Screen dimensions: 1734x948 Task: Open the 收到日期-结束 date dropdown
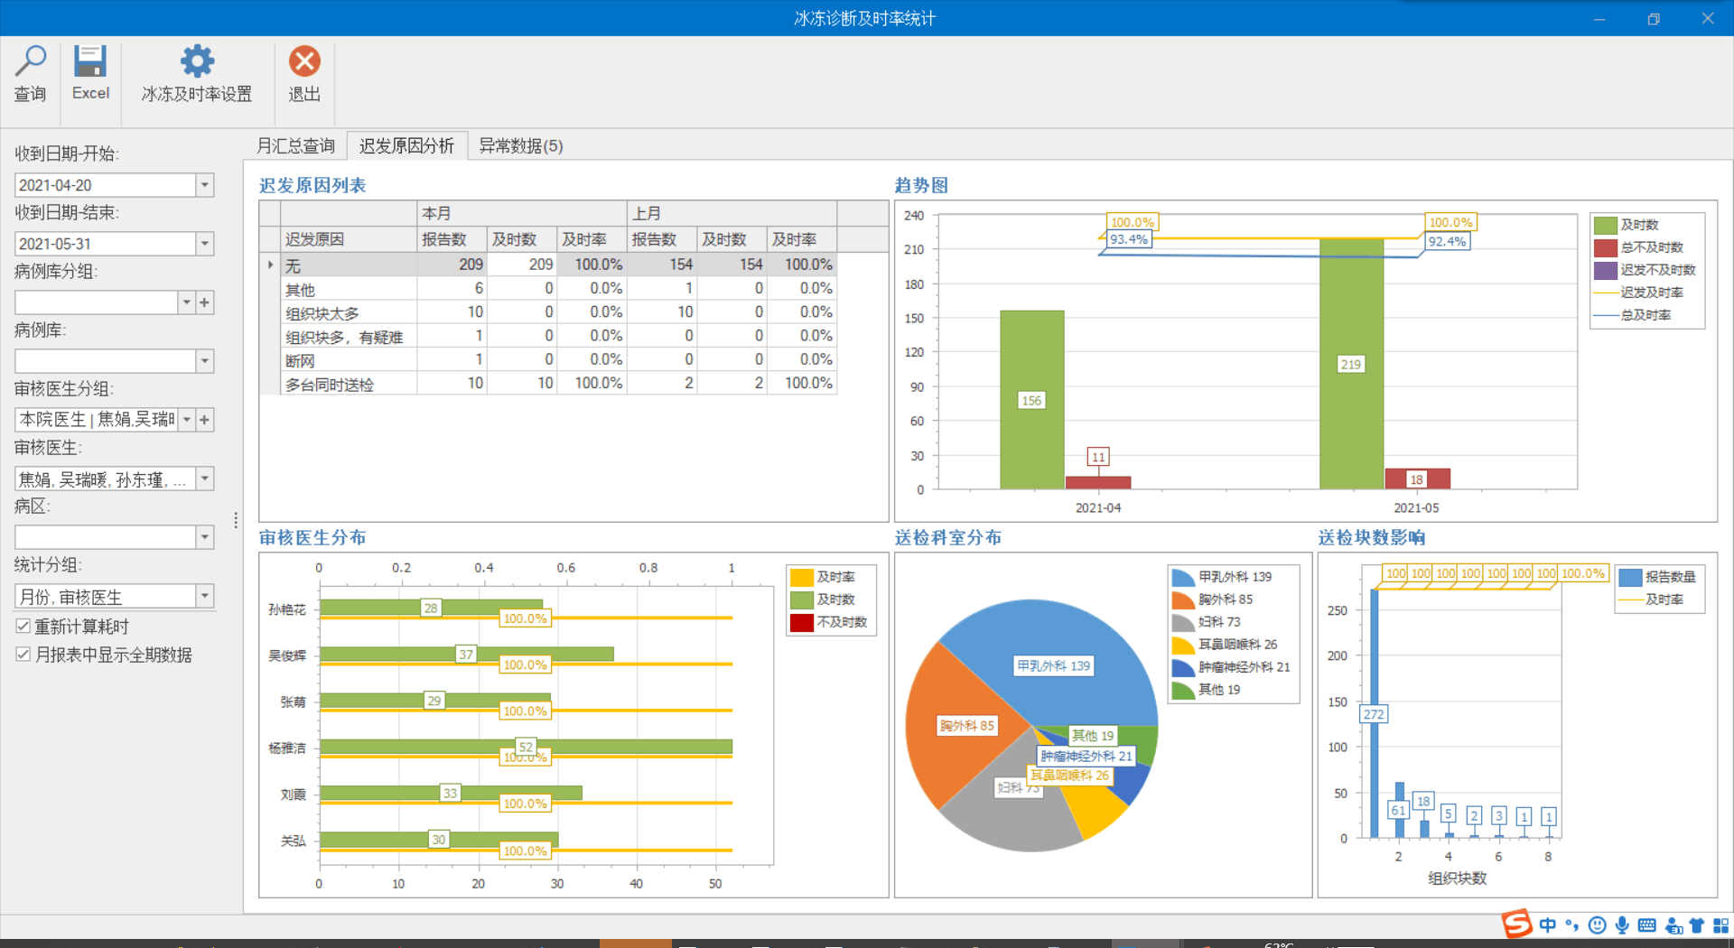tap(205, 244)
